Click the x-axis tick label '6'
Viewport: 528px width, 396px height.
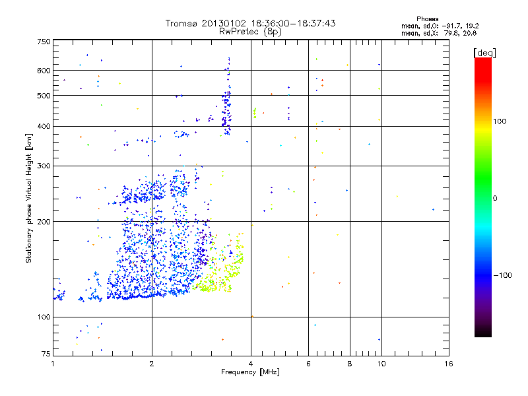308,364
